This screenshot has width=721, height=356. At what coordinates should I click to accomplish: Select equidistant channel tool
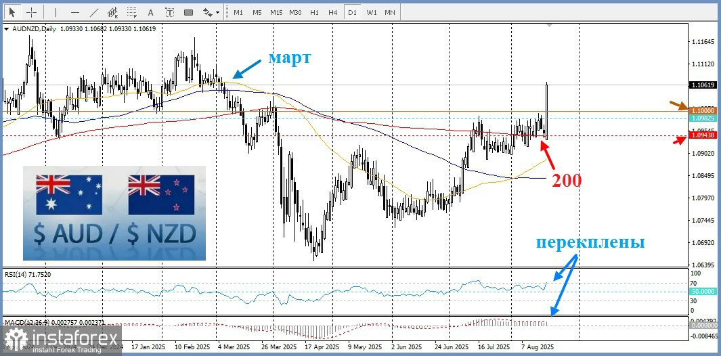(x=113, y=12)
